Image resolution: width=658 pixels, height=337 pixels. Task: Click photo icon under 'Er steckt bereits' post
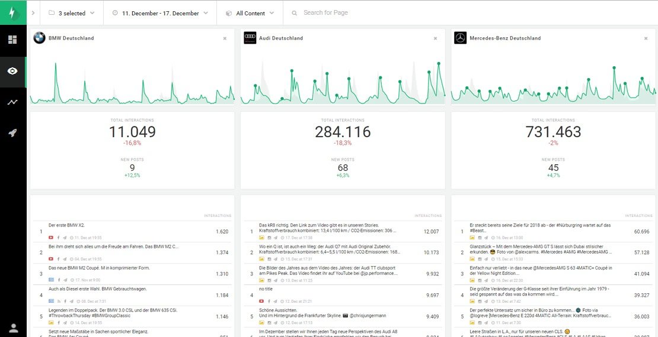(472, 237)
